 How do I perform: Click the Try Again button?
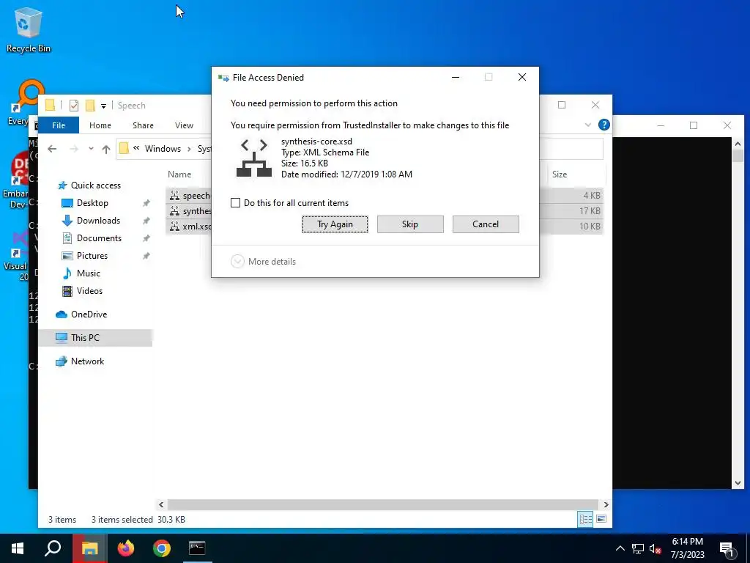335,224
